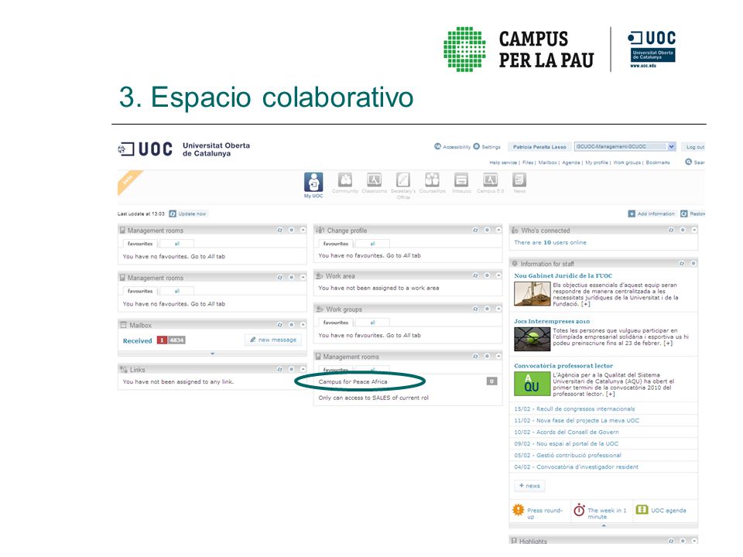Refresh the Change profile widget
The width and height of the screenshot is (743, 557).
coord(475,230)
